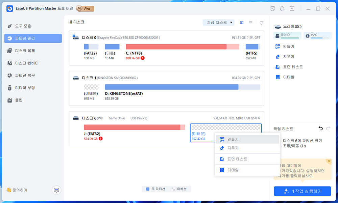Click the 드라이브(:) drive icon
Screen dimensions: 338x203
[x=277, y=26]
